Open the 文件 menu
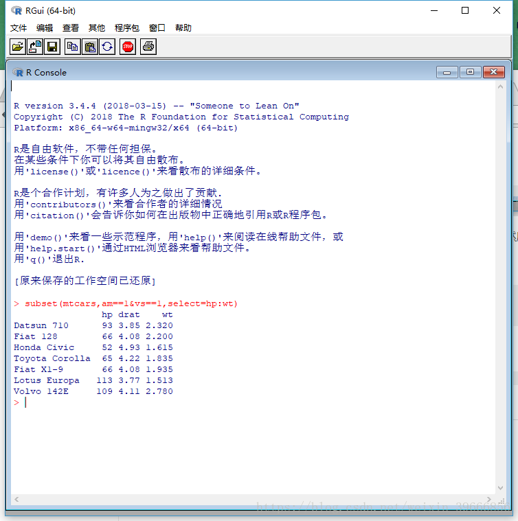 click(19, 28)
